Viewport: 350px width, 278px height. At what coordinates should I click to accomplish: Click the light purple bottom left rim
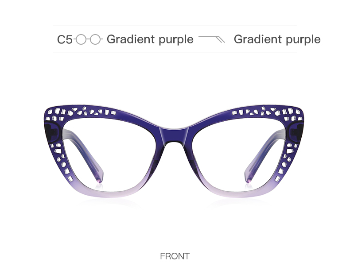click(109, 193)
